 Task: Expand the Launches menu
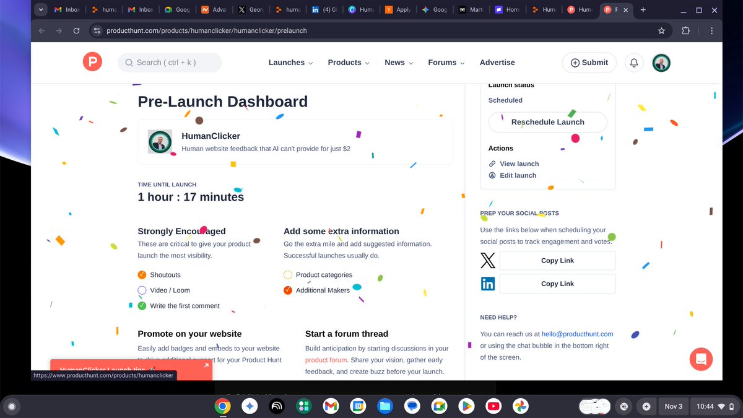click(x=290, y=63)
